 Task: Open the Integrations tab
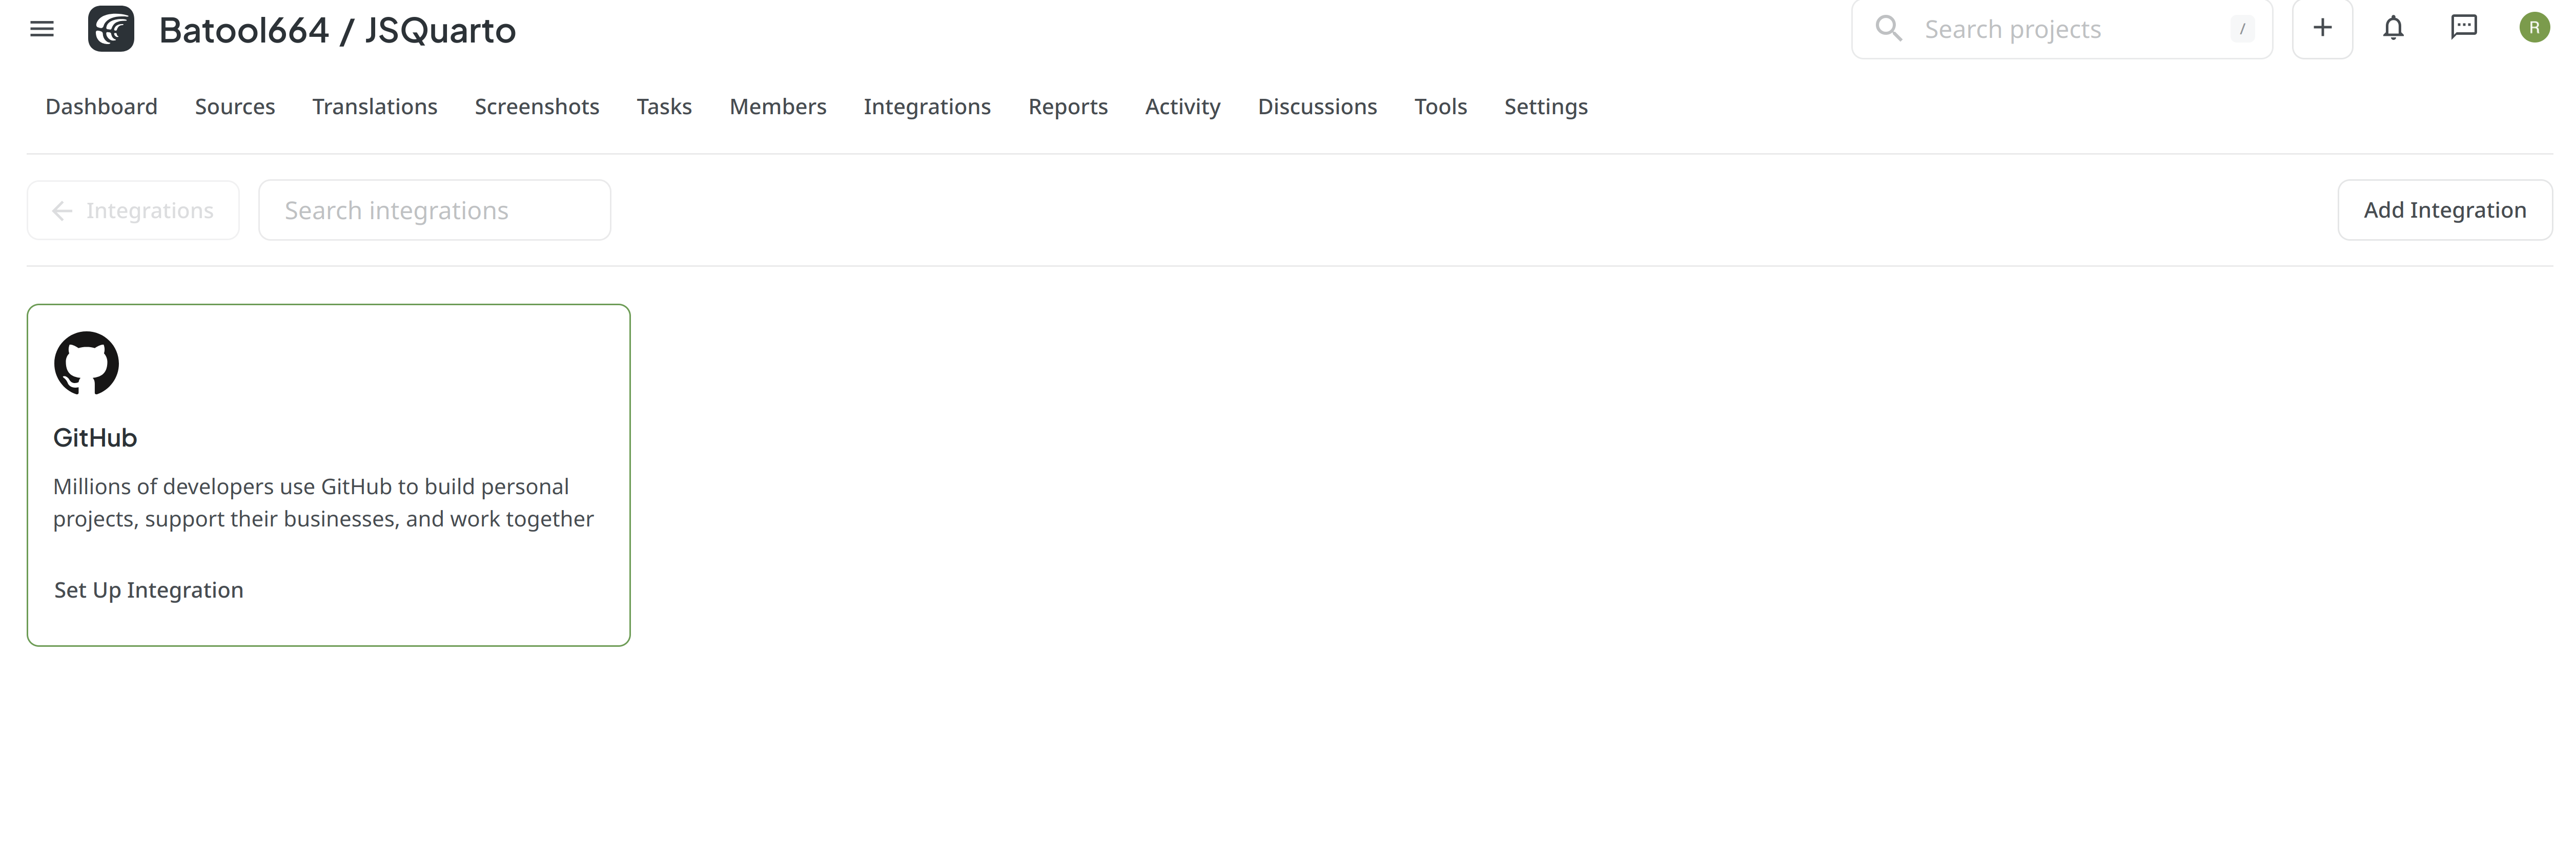[x=927, y=105]
